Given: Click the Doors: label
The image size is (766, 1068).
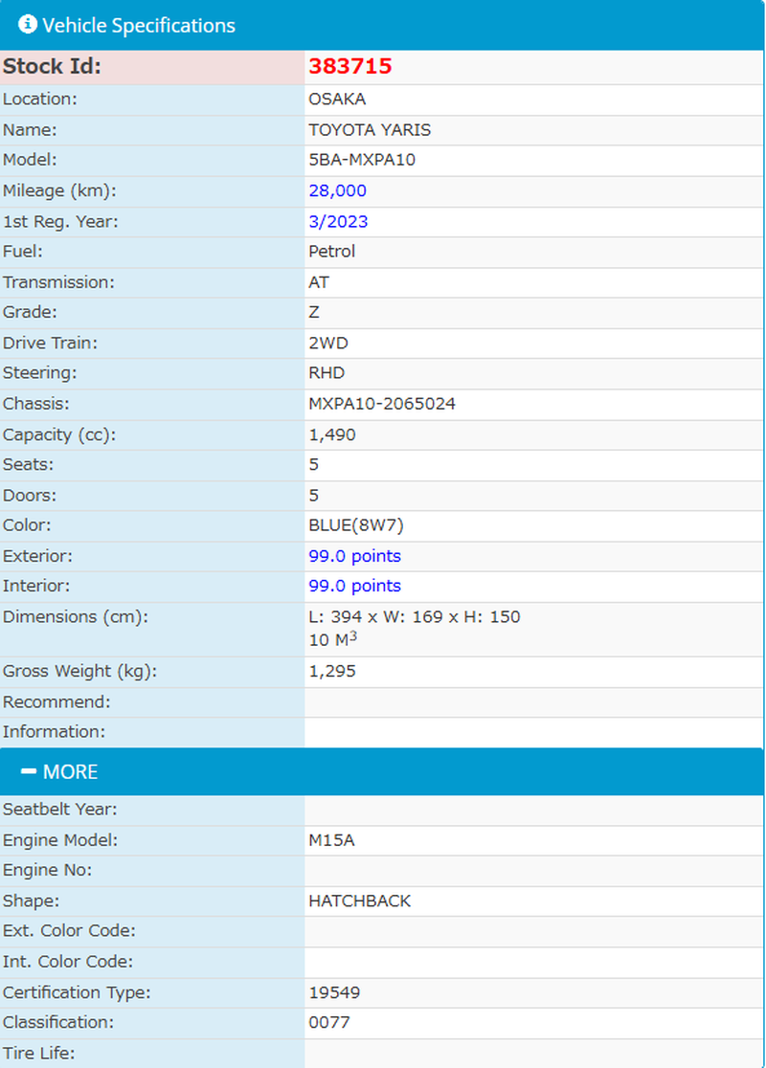Looking at the screenshot, I should click(x=30, y=495).
